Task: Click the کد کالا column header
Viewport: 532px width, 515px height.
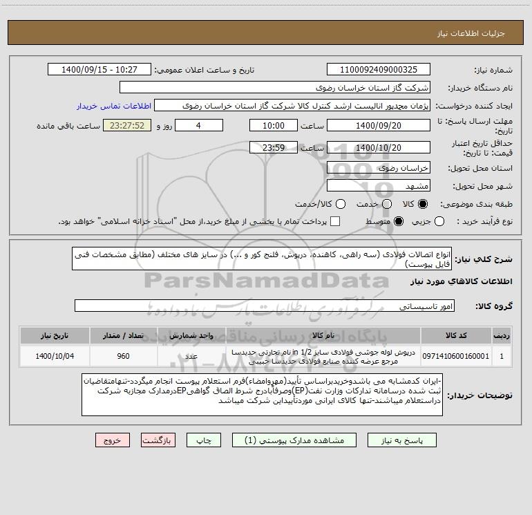Action: click(x=456, y=336)
